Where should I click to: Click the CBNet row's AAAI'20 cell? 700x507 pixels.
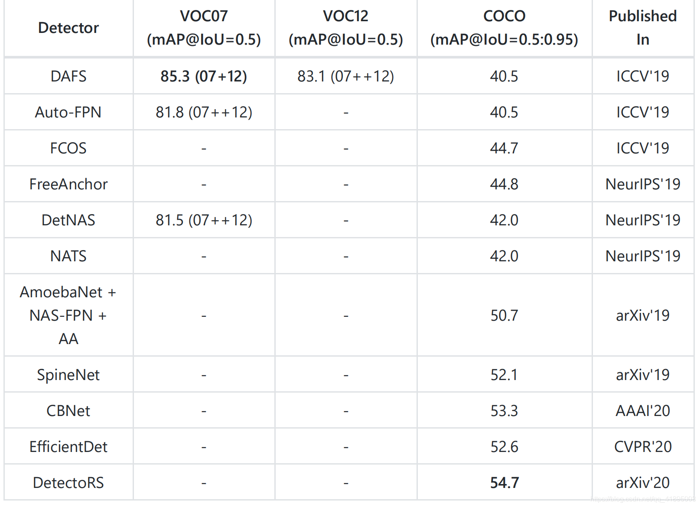click(642, 411)
